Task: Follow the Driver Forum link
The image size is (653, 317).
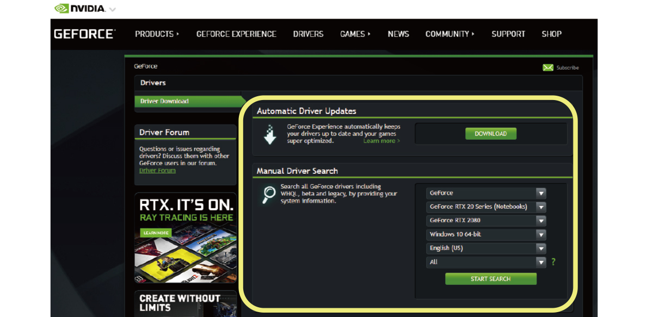Action: point(157,170)
